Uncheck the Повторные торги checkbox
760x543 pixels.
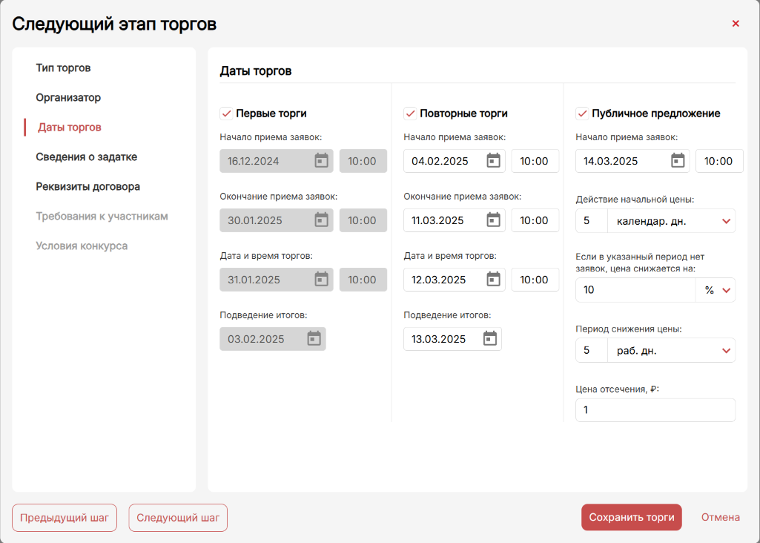pos(410,113)
